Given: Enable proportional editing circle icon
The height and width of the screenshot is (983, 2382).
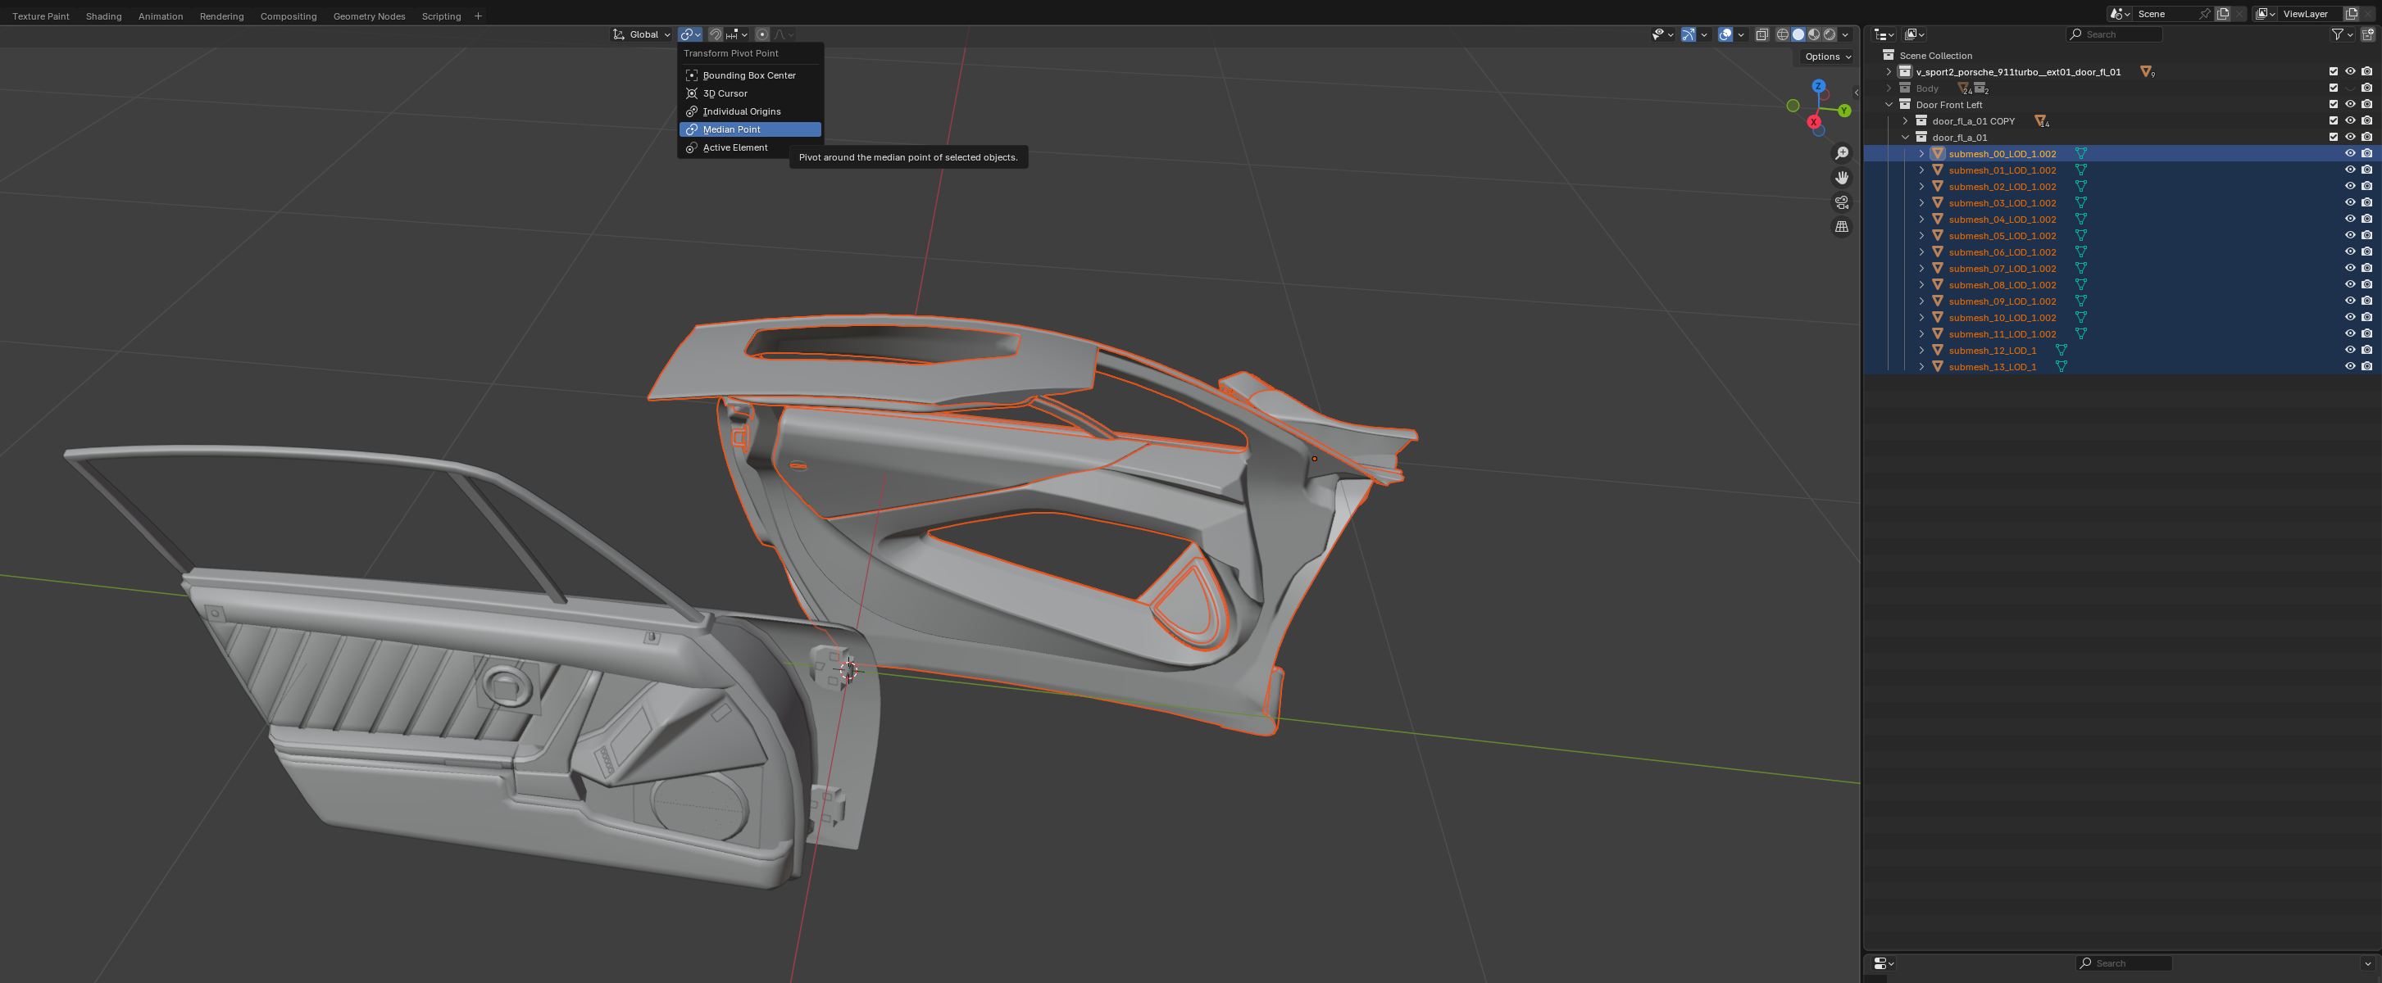Looking at the screenshot, I should tap(762, 34).
